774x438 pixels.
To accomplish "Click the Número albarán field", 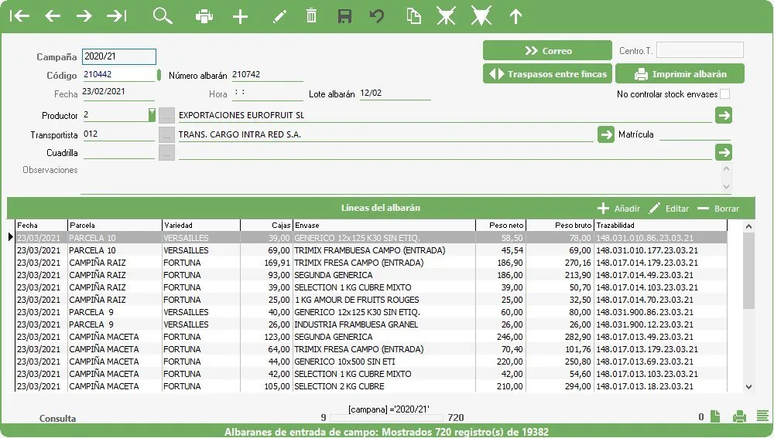I will pyautogui.click(x=267, y=75).
